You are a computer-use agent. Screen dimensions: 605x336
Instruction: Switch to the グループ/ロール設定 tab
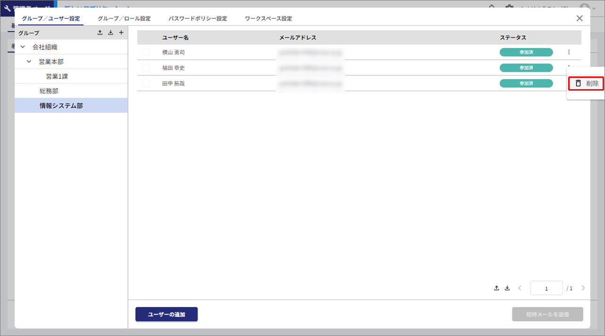(x=124, y=19)
